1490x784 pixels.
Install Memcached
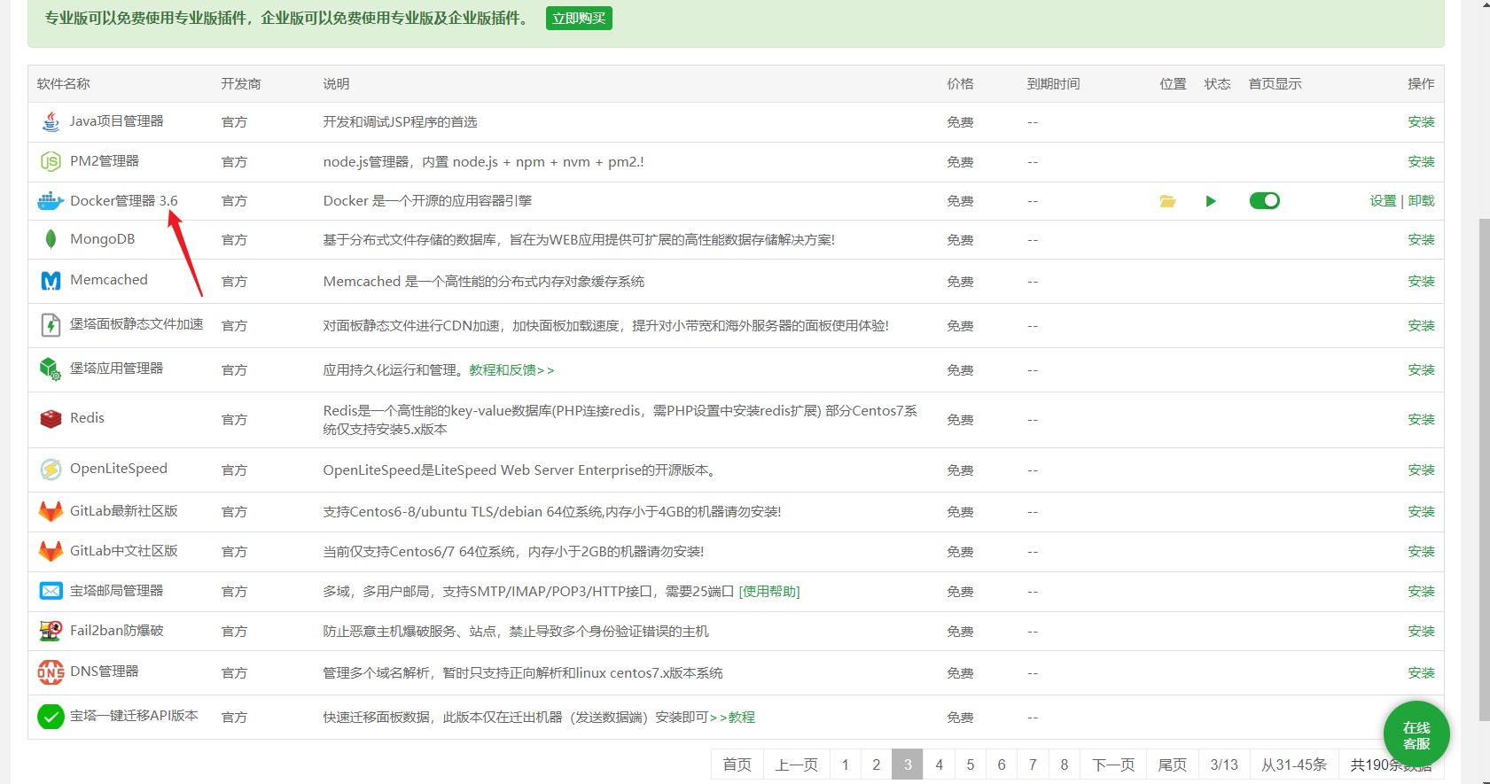(1421, 282)
